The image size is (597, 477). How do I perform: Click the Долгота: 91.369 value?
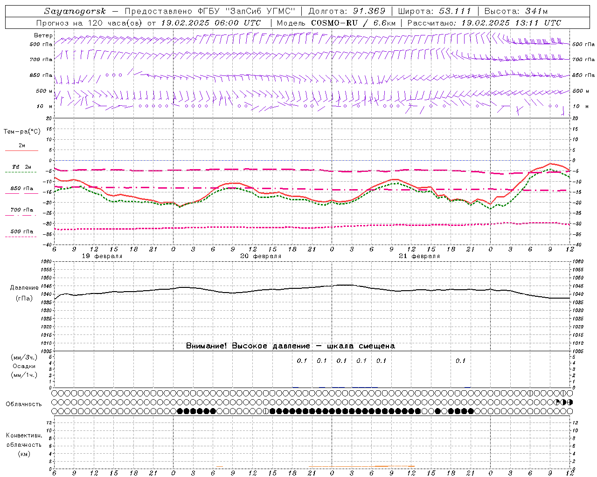[x=347, y=11]
